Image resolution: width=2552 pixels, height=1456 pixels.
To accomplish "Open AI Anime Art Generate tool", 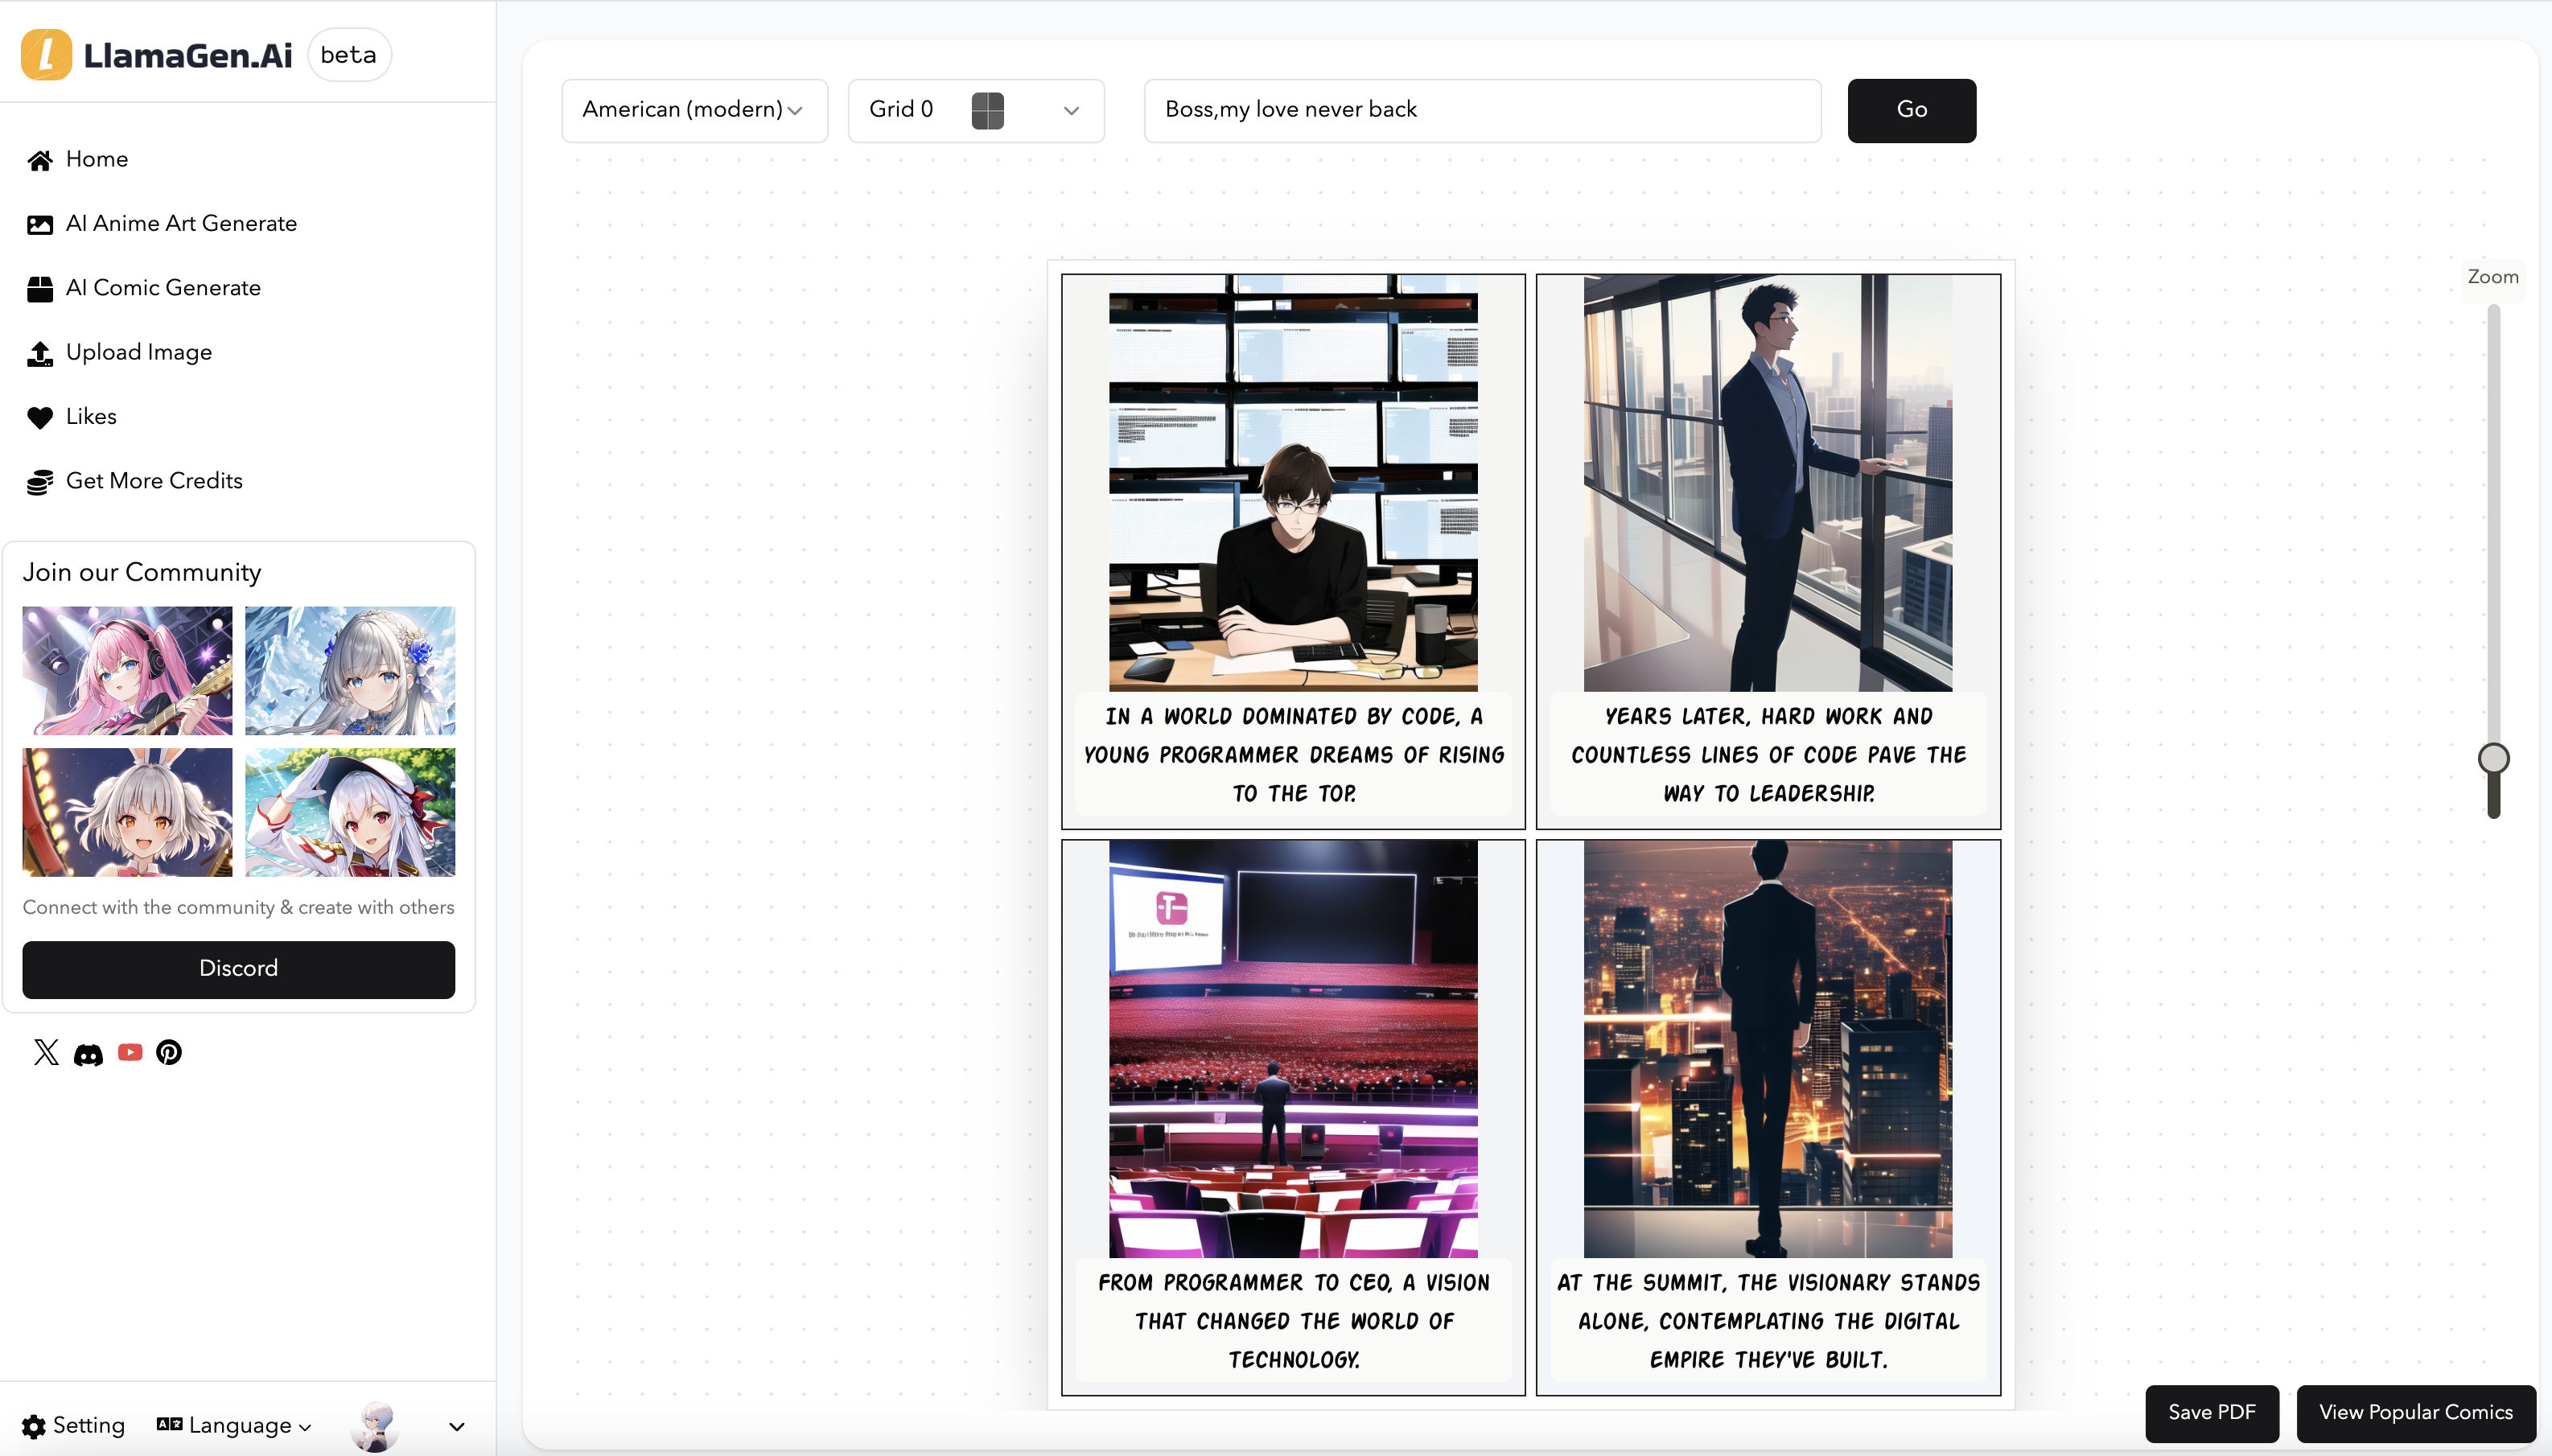I will coord(180,223).
